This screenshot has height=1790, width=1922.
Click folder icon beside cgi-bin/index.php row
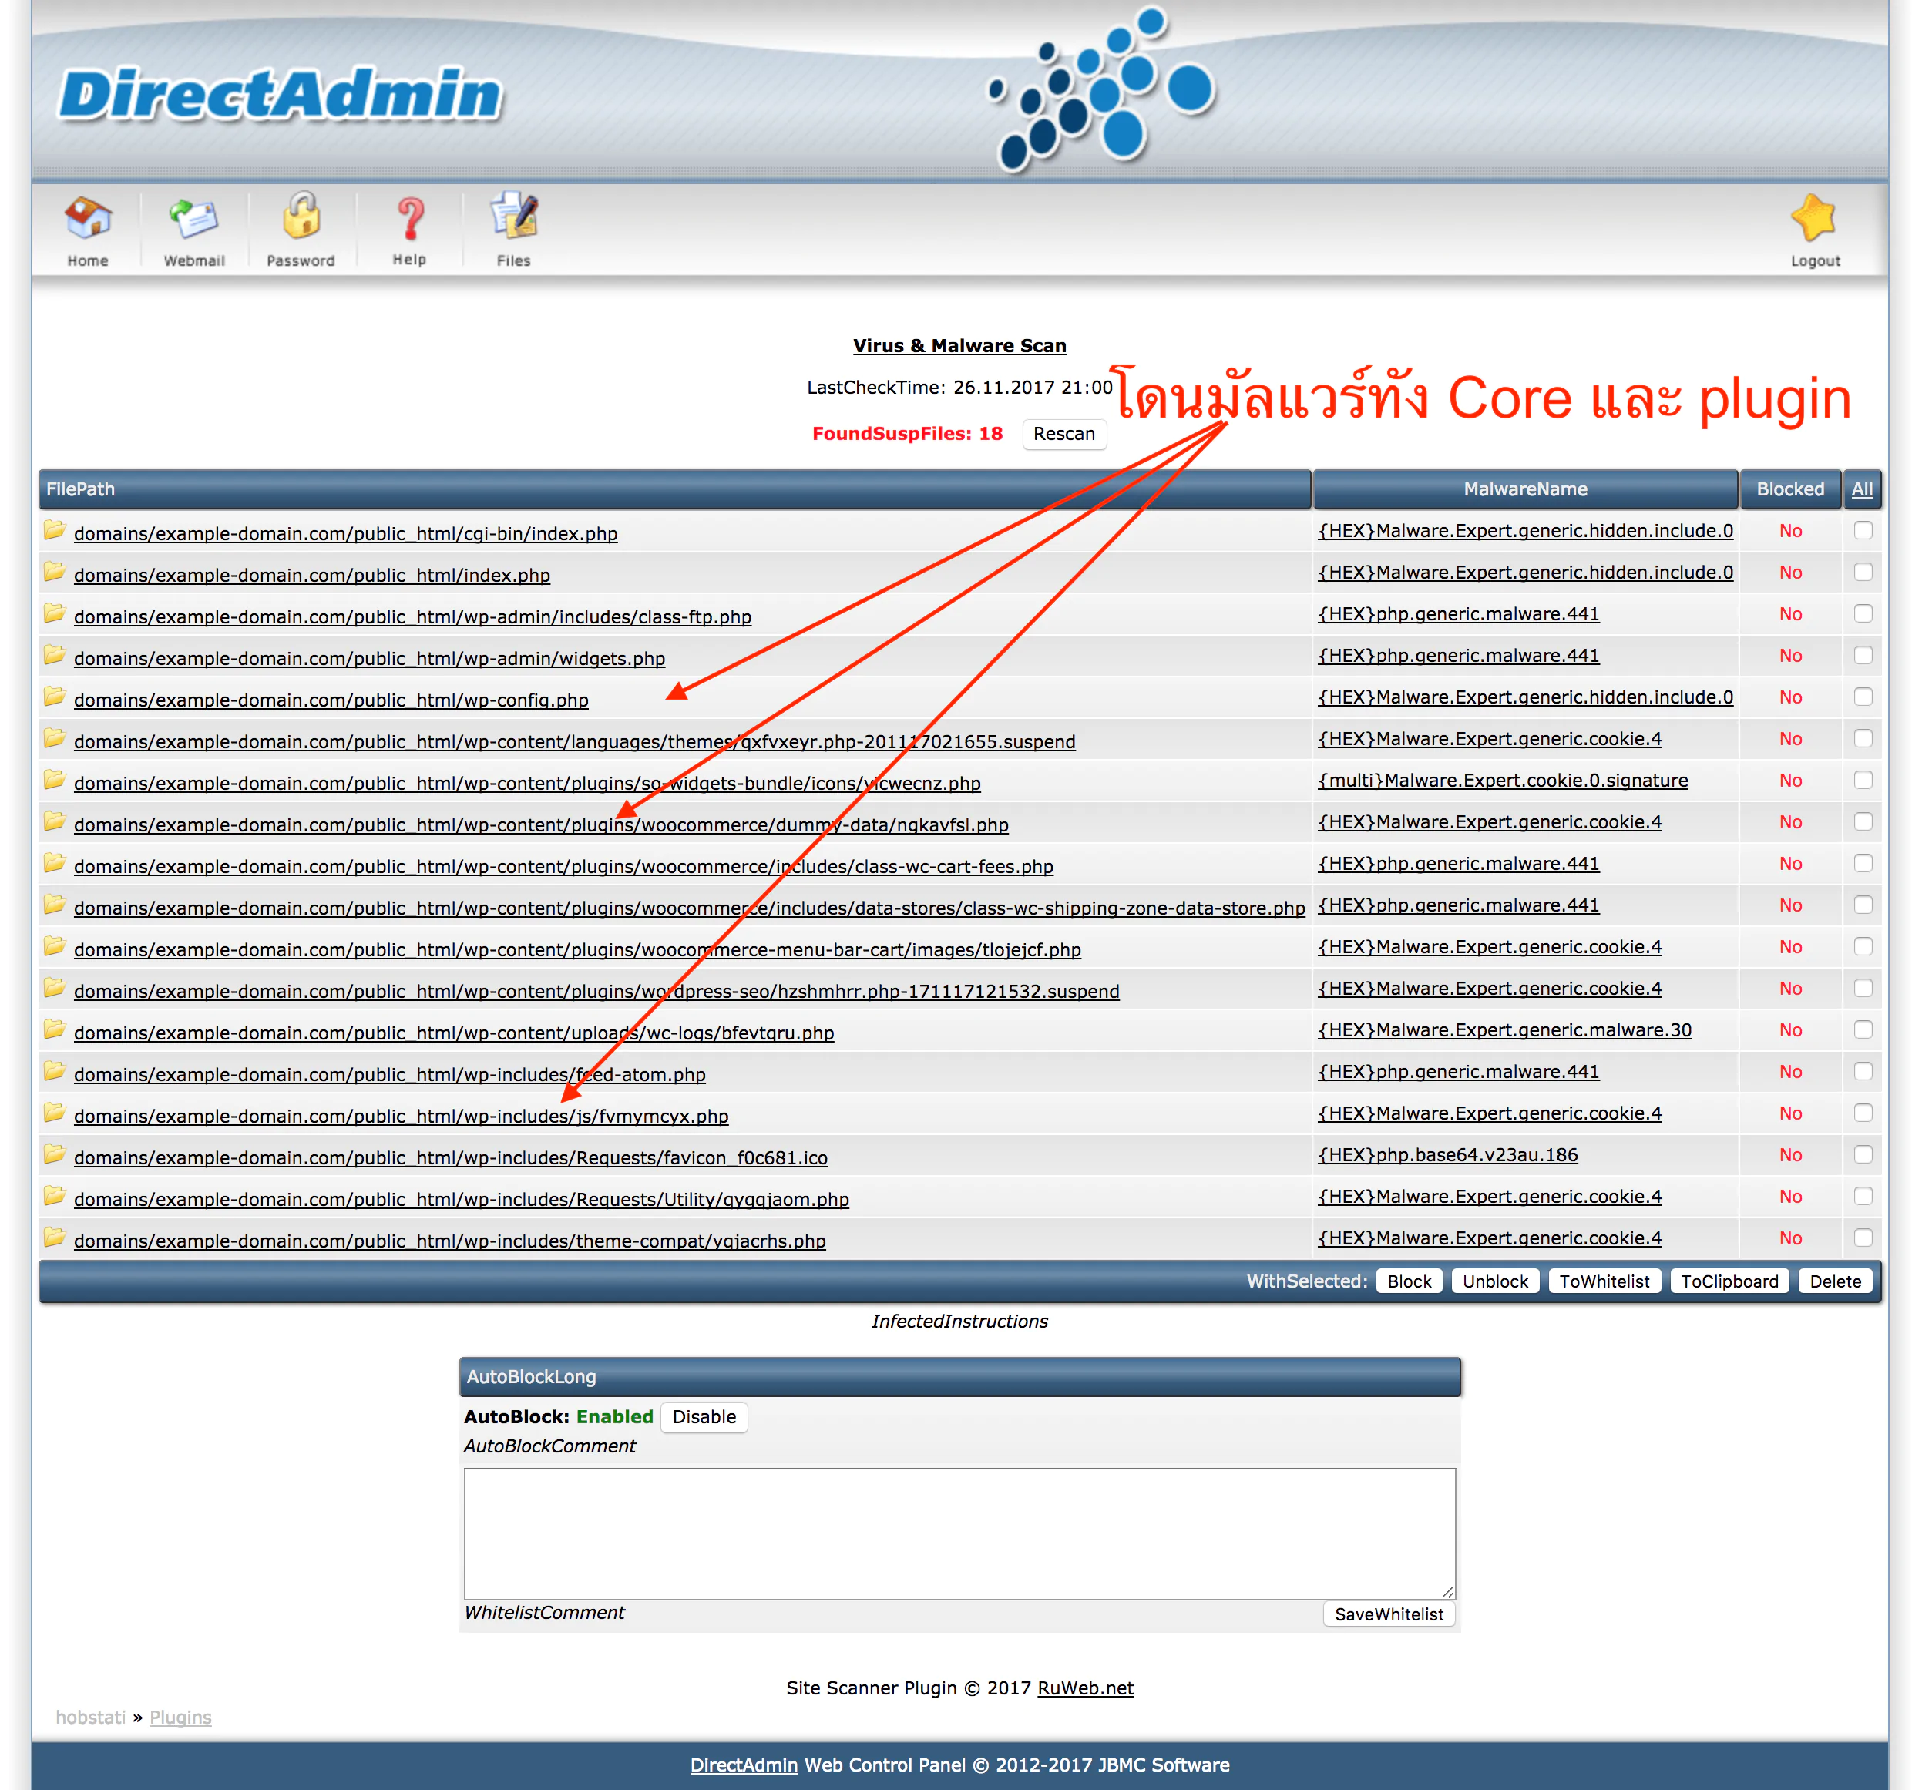55,531
